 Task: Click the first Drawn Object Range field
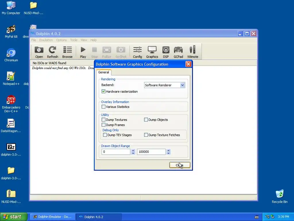116,152
